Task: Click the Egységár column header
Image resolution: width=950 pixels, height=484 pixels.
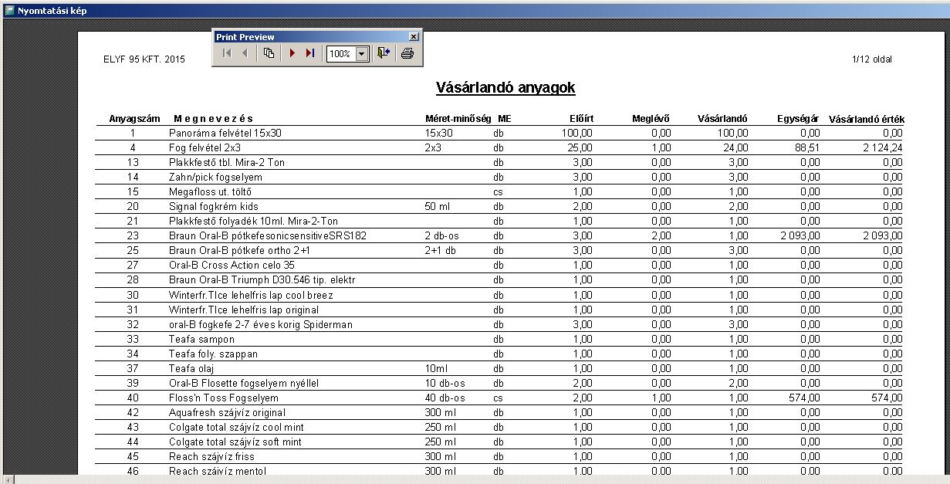Action: point(798,119)
